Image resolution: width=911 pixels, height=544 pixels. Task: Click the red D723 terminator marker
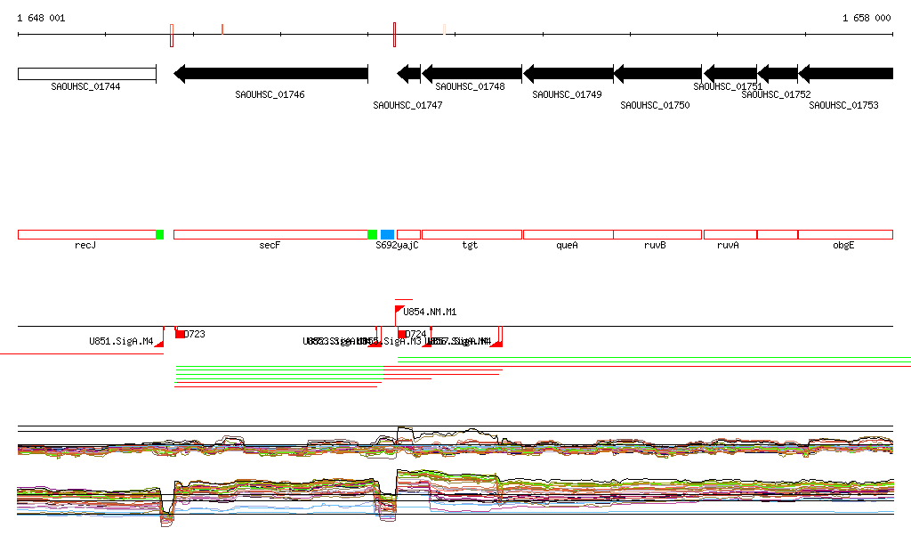(x=181, y=334)
